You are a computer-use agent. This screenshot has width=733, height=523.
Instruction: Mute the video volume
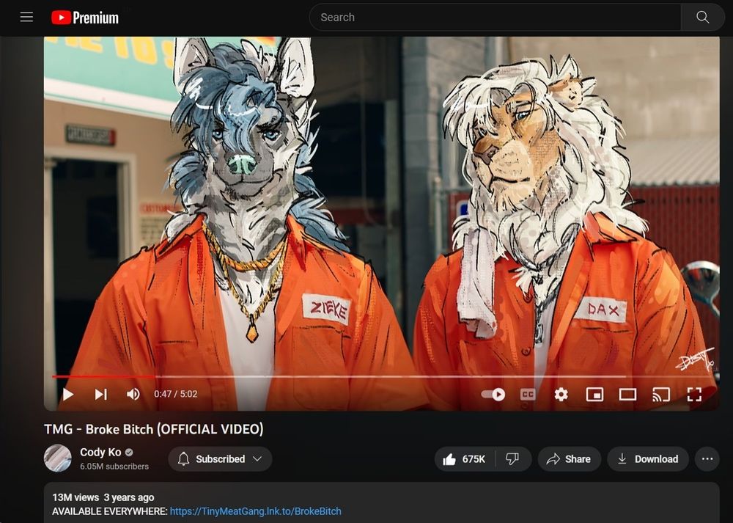pos(133,394)
